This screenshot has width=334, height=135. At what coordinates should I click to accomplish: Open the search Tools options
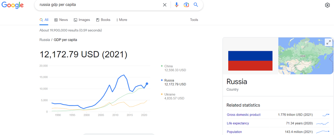194,20
